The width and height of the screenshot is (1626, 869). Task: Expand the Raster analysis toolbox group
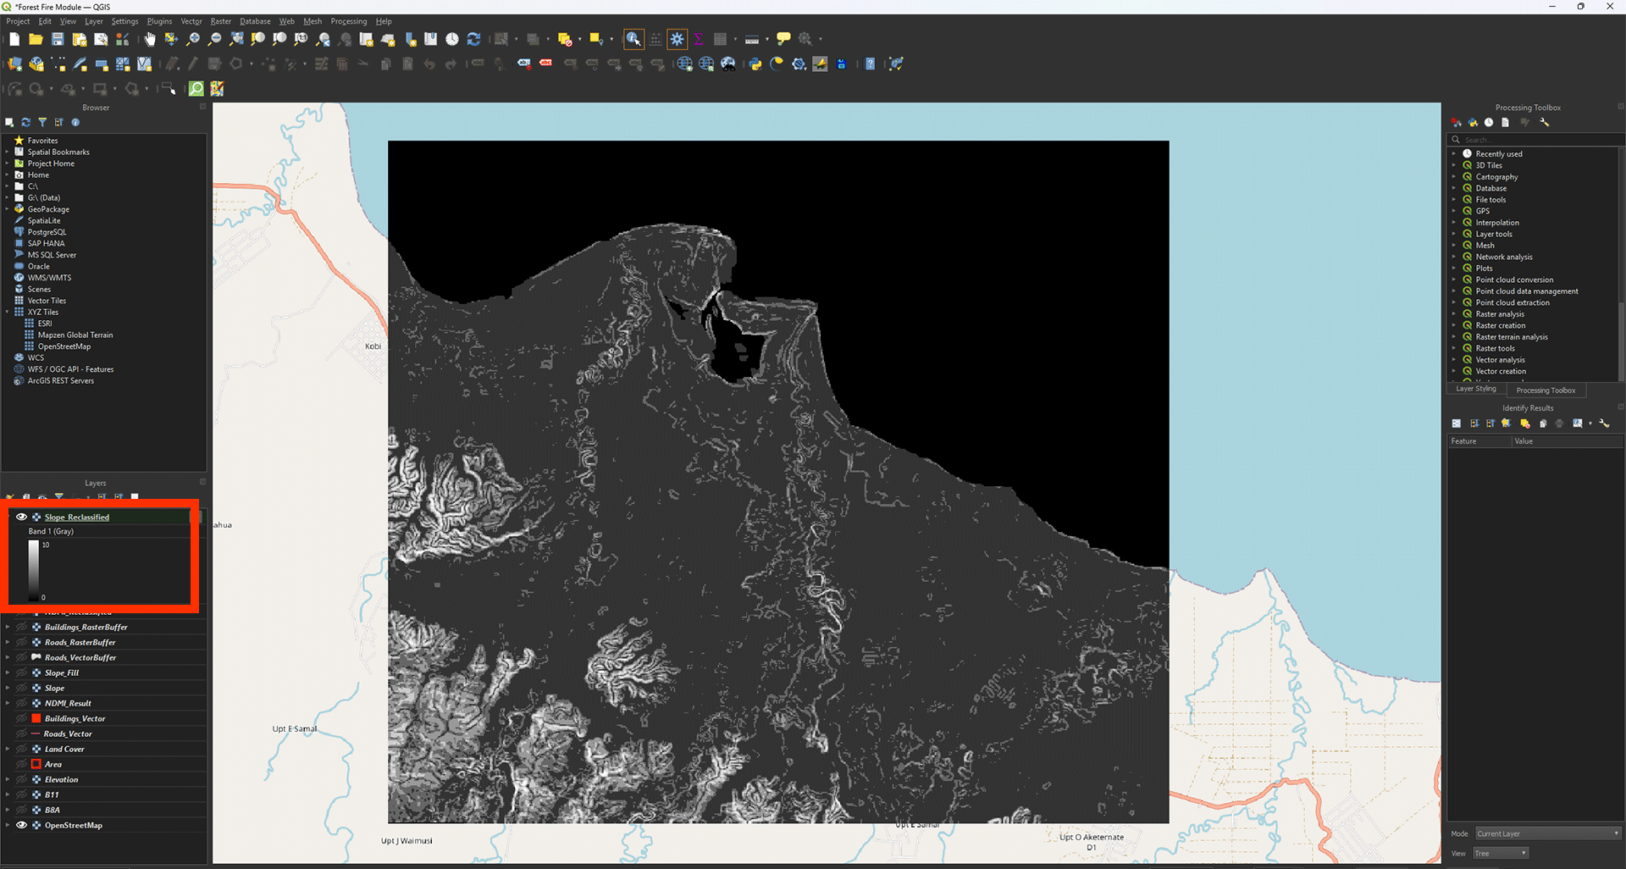1454,314
